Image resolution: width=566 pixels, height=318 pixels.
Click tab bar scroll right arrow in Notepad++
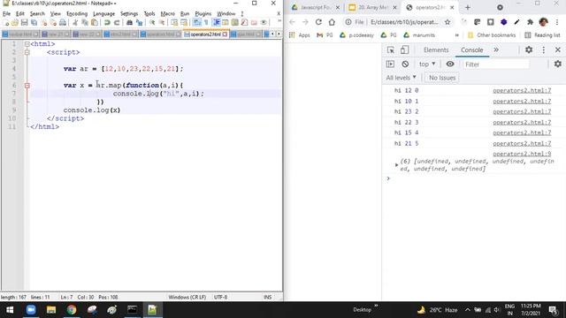point(279,34)
